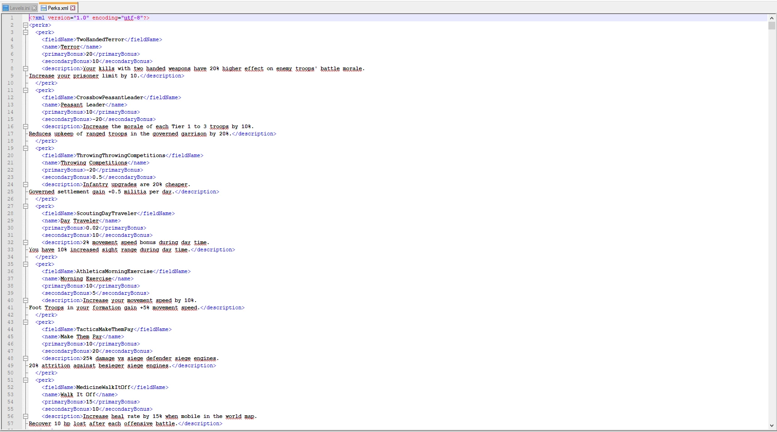Click the blue save-state icon on Levels.ini tab

pyautogui.click(x=6, y=8)
